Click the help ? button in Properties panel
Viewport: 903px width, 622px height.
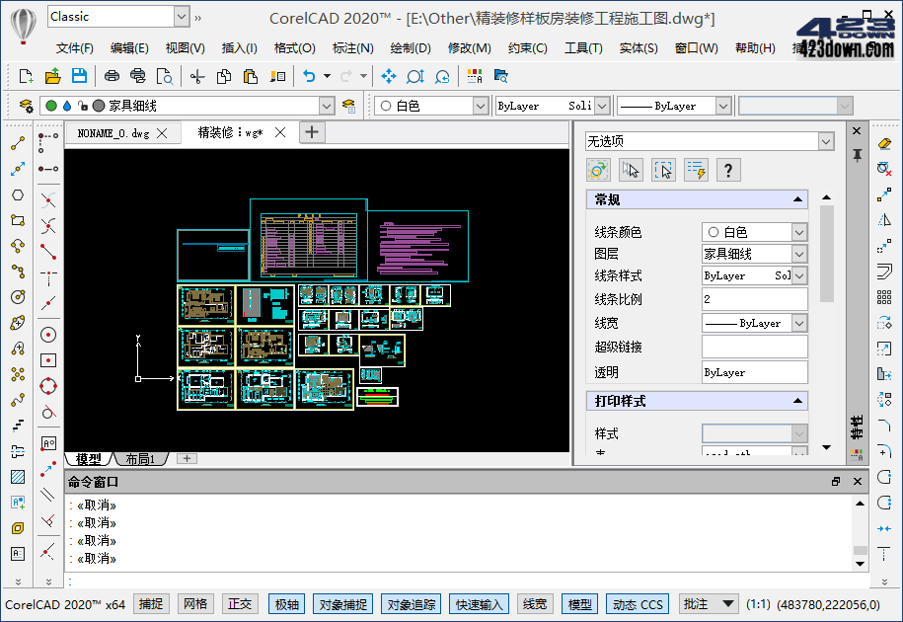[x=728, y=170]
